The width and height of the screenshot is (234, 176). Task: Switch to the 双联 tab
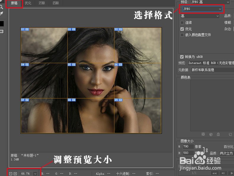(42, 3)
